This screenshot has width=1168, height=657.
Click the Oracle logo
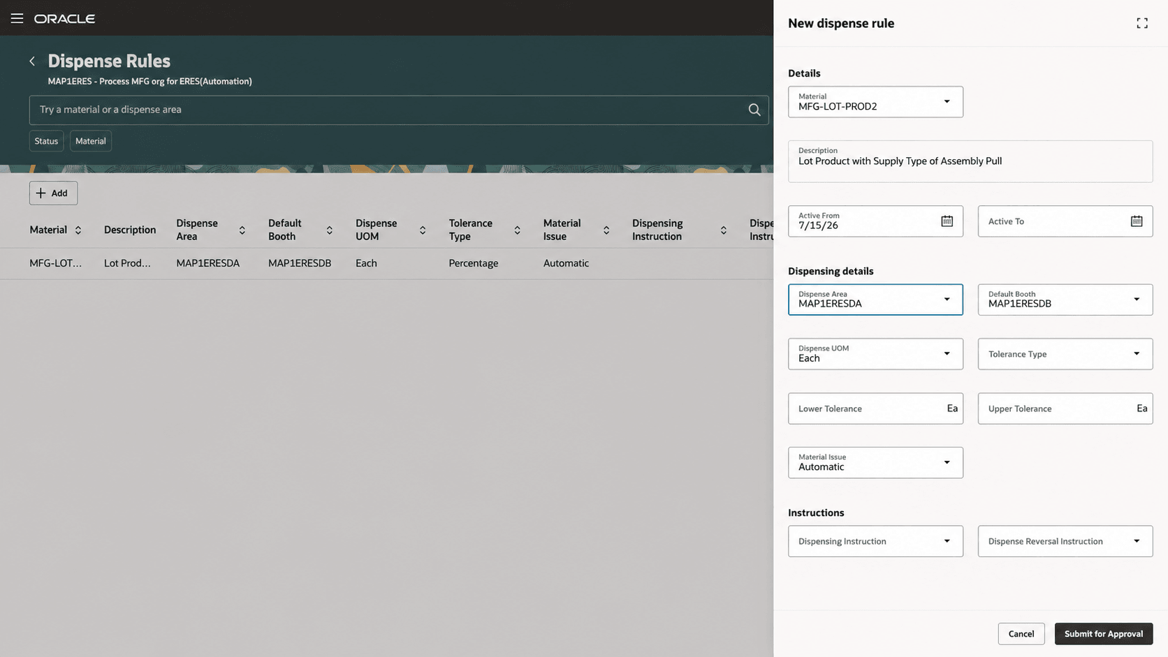pos(64,19)
